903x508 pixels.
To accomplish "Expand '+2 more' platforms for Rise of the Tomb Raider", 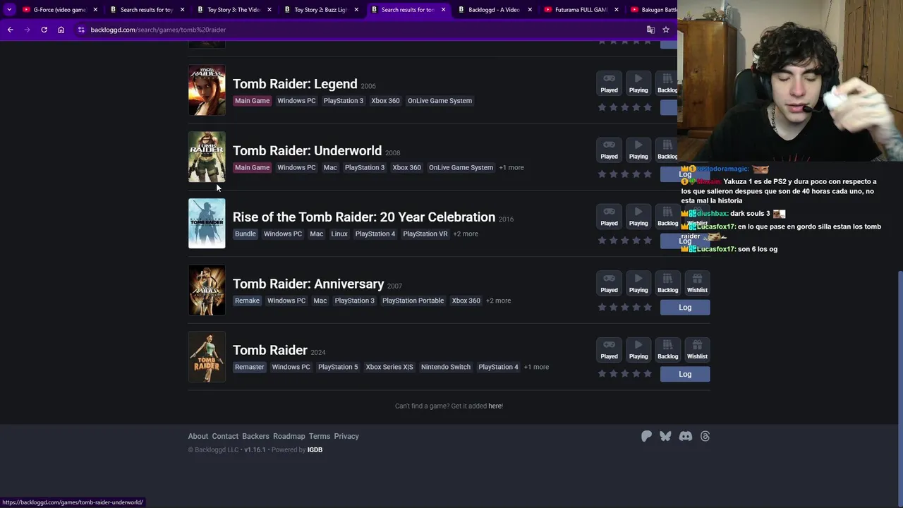I will (x=466, y=234).
